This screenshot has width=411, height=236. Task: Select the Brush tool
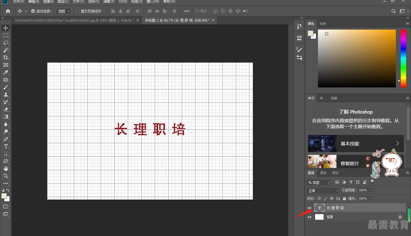[x=6, y=87]
